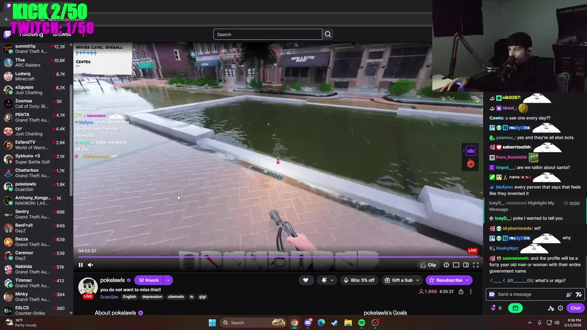Image resolution: width=587 pixels, height=330 pixels.
Task: Select the gigi tag
Action: pos(202,297)
